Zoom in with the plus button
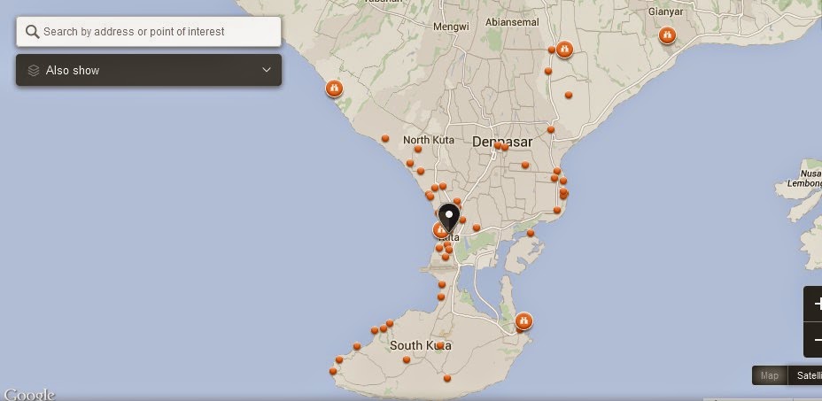The width and height of the screenshot is (822, 401). click(x=815, y=304)
